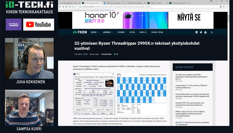Close the 32-ytimisen Ryzen Threadripper tab

tap(101, 3)
